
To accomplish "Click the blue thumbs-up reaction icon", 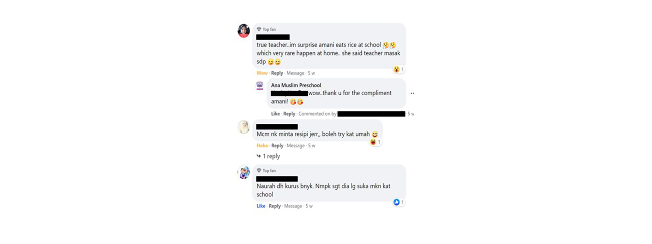I will click(396, 202).
